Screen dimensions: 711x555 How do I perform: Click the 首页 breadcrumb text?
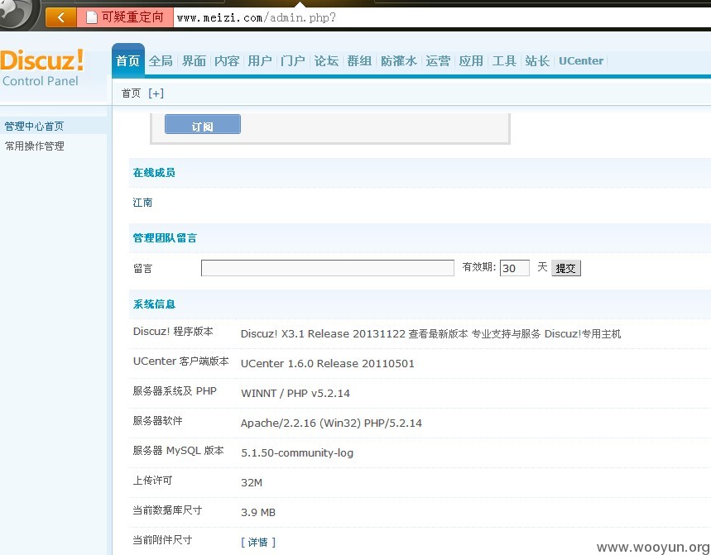[131, 93]
